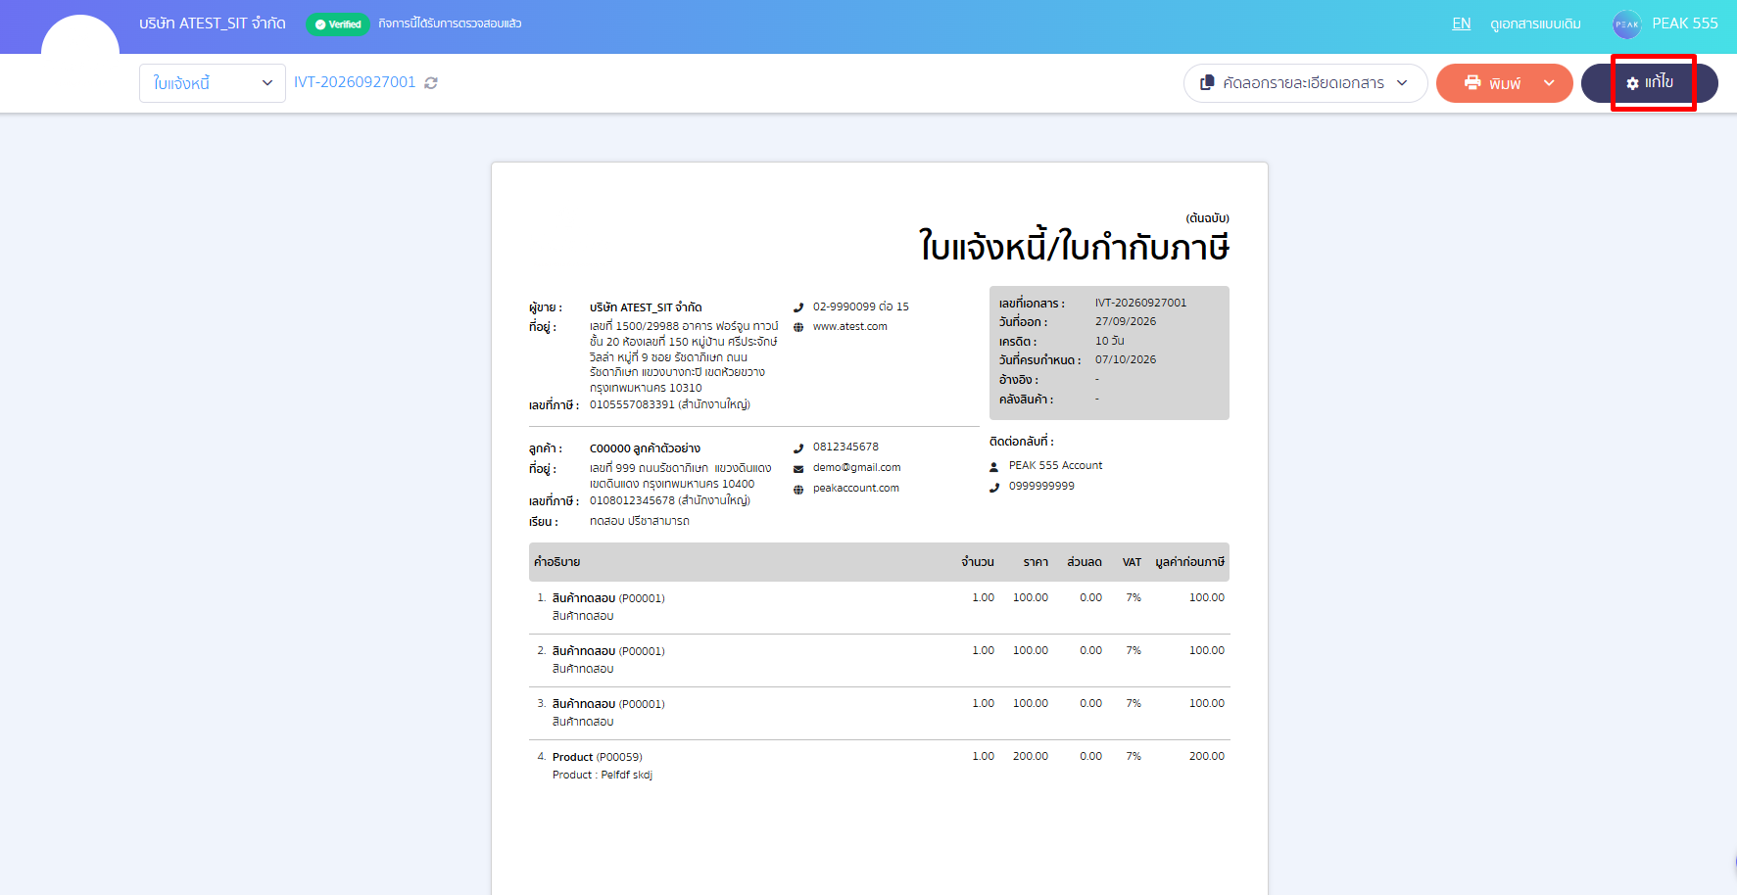
Task: Click the แก้ไข edit button
Action: tap(1650, 83)
